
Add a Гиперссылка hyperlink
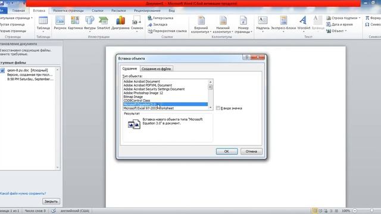(161, 18)
